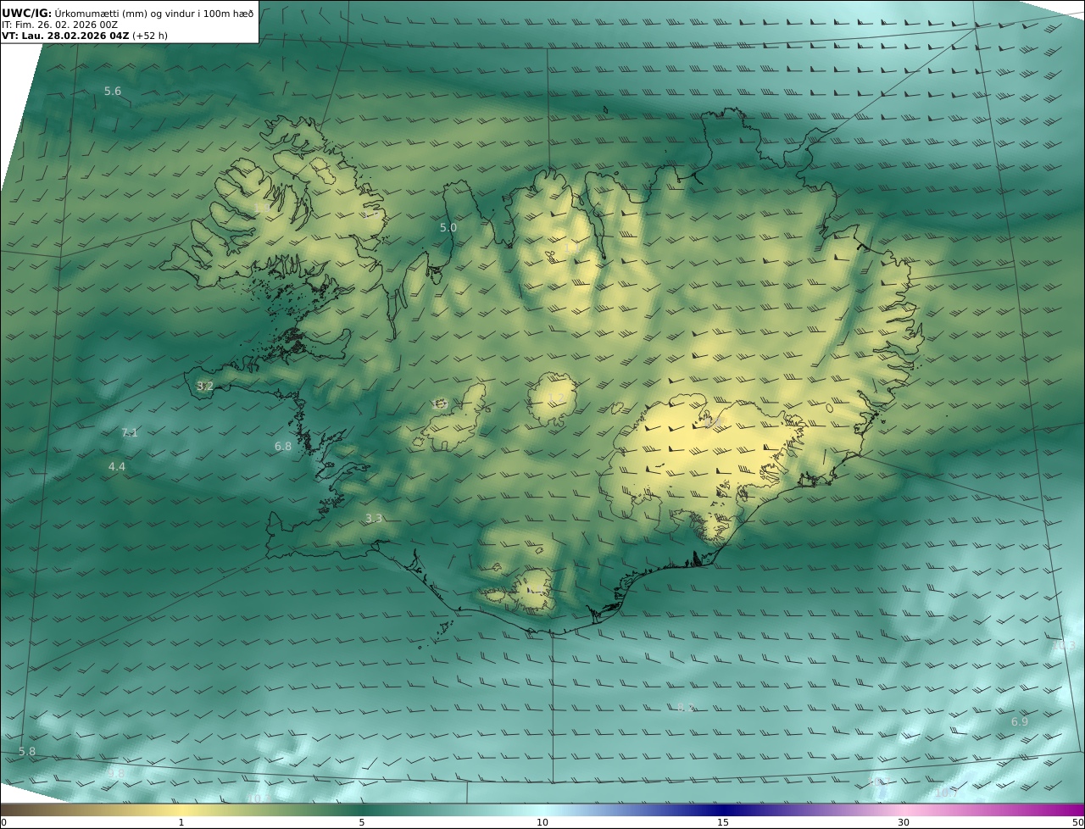1085x829 pixels.
Task: Select the dark blue color at tick 15
Action: 723,810
